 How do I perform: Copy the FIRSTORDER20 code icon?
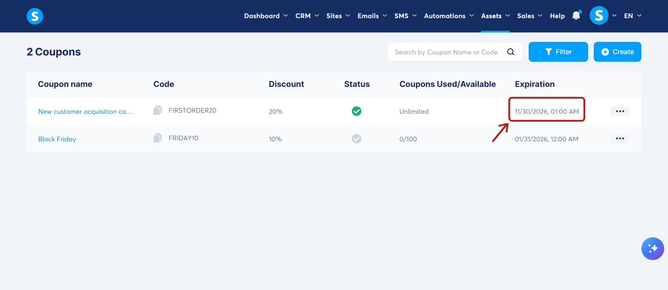(158, 110)
